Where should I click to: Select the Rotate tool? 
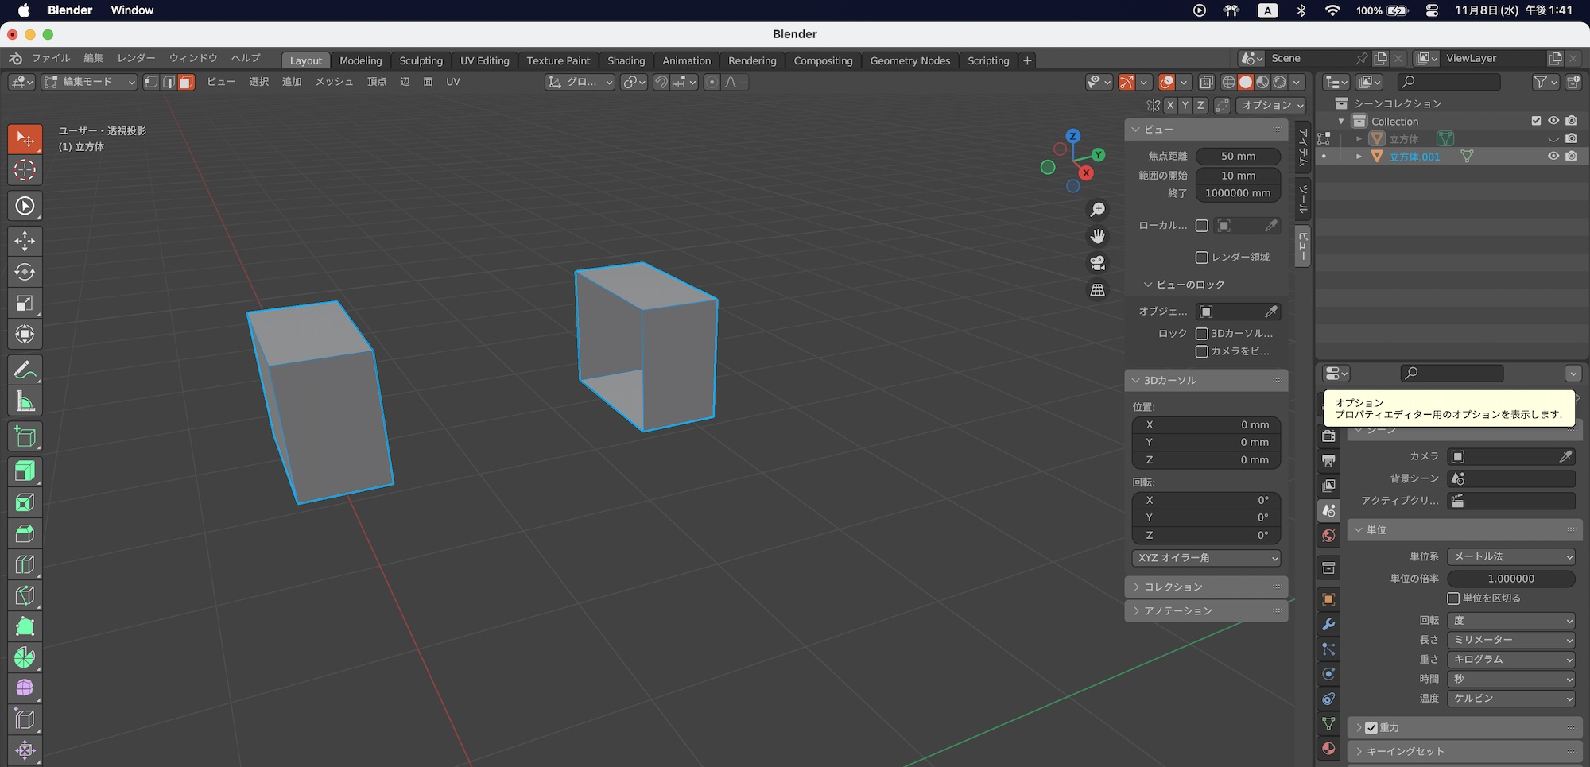25,272
